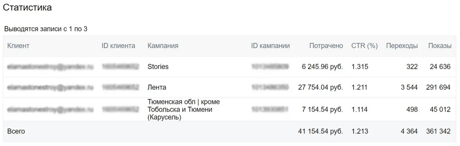The width and height of the screenshot is (460, 146).
Task: Sort by the Кампания column header
Action: click(x=163, y=46)
